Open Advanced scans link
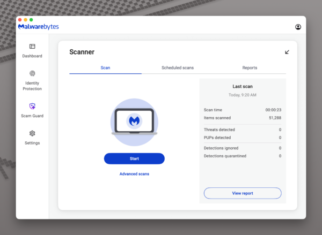The height and width of the screenshot is (235, 322). point(134,174)
